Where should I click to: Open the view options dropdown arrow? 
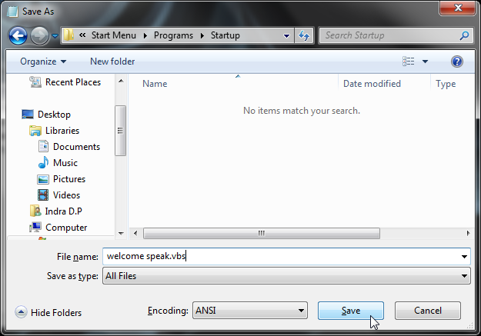point(425,62)
